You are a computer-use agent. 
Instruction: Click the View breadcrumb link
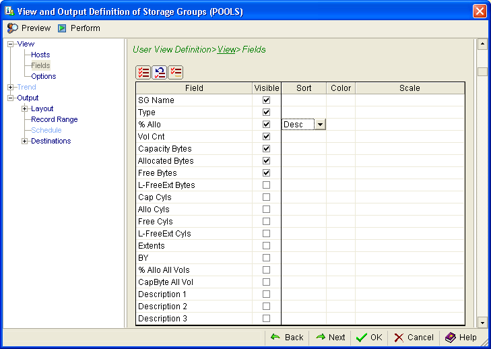click(x=226, y=50)
